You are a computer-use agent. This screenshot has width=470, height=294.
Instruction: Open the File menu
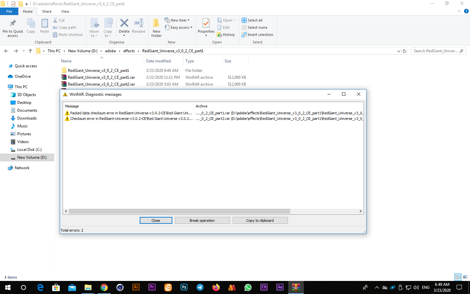[x=9, y=11]
